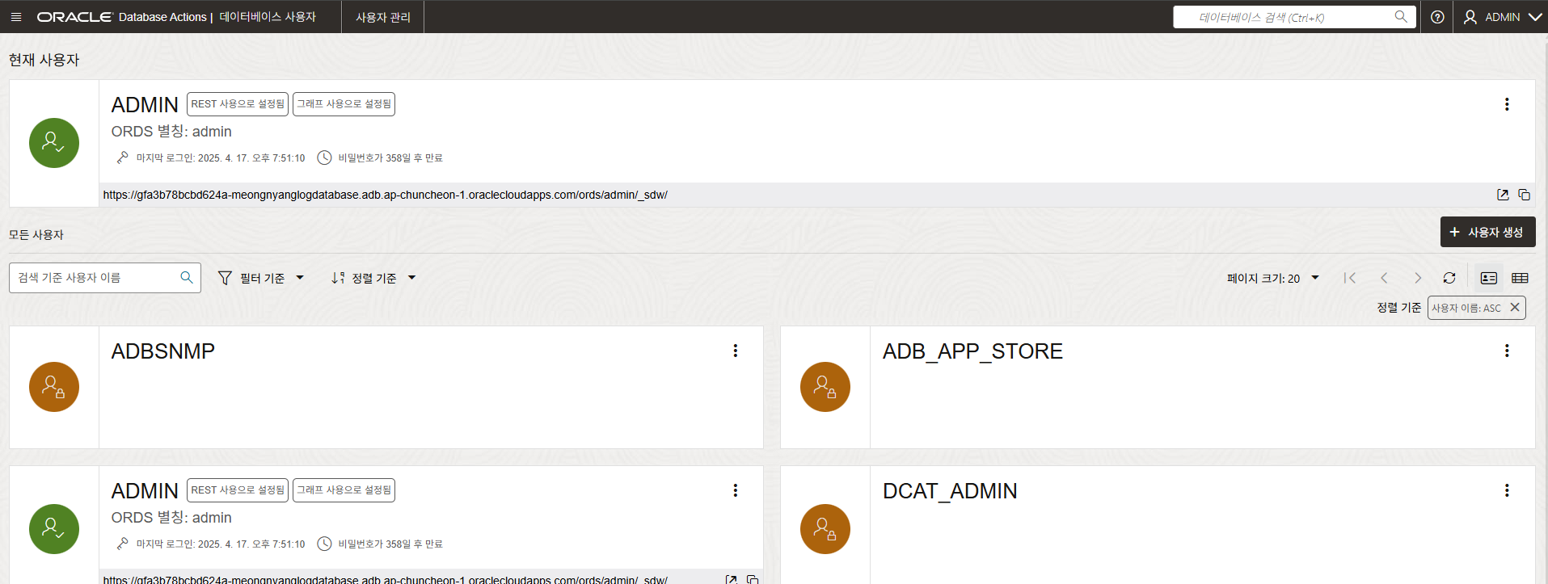Viewport: 1548px width, 584px height.
Task: Open kebab menu on current user ADMIN card
Action: pyautogui.click(x=1507, y=104)
